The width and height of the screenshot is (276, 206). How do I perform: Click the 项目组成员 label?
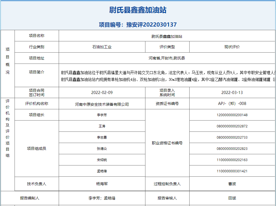click(36, 149)
